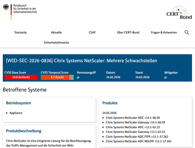Click the Produktbeschreibung heading
This screenshot has width=195, height=148.
coord(24,131)
